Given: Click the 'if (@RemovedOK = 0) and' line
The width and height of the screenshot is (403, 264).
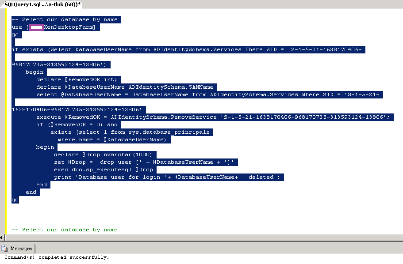Looking at the screenshot, I should tap(77, 124).
